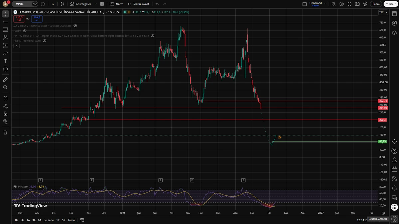Open the object tree layers panel
Screen dimensions: 399x224
click(x=394, y=33)
